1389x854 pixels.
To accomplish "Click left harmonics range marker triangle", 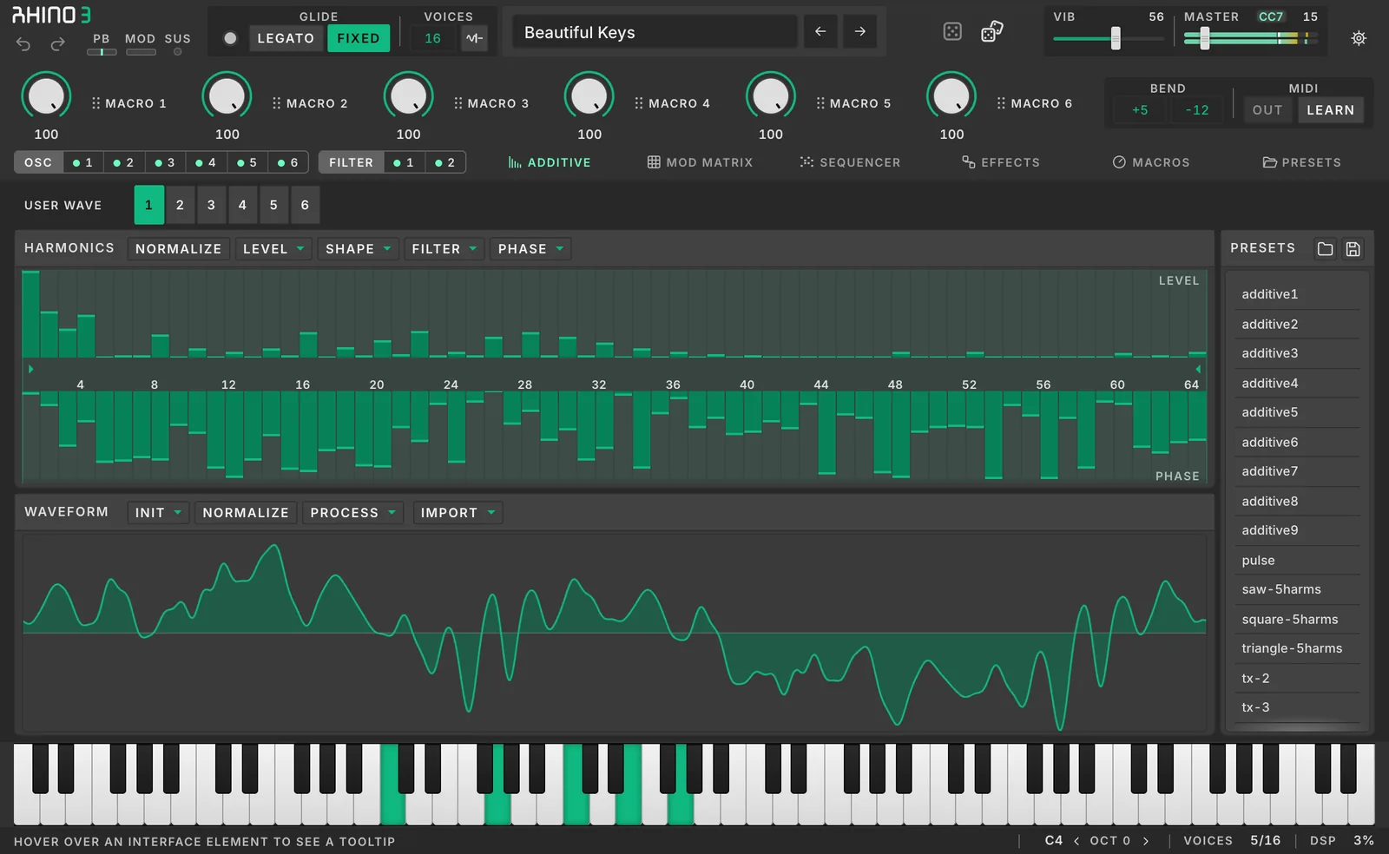I will [x=30, y=369].
